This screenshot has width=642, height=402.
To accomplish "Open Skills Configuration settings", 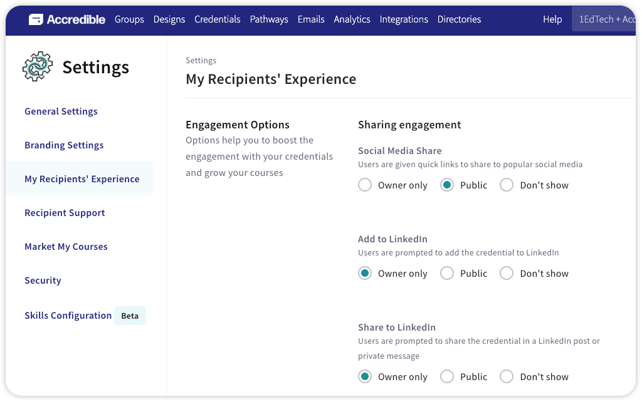I will pos(68,316).
